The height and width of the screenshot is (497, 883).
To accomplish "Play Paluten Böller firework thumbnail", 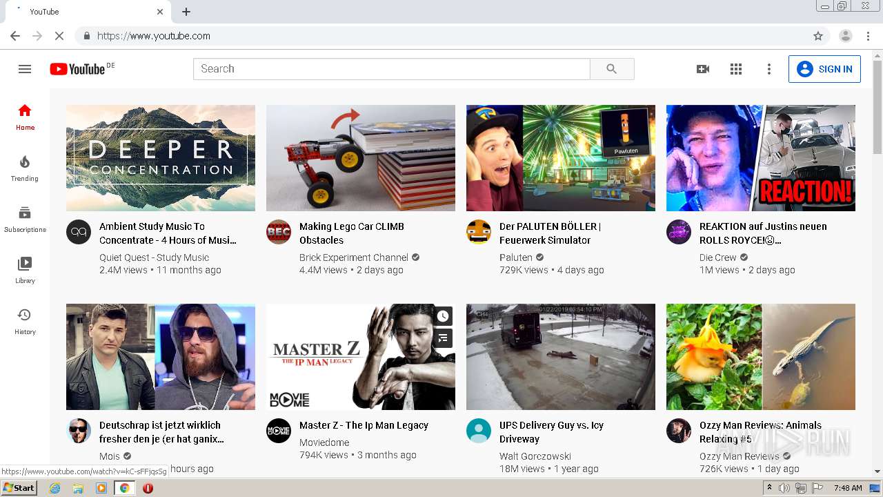I will (x=561, y=158).
